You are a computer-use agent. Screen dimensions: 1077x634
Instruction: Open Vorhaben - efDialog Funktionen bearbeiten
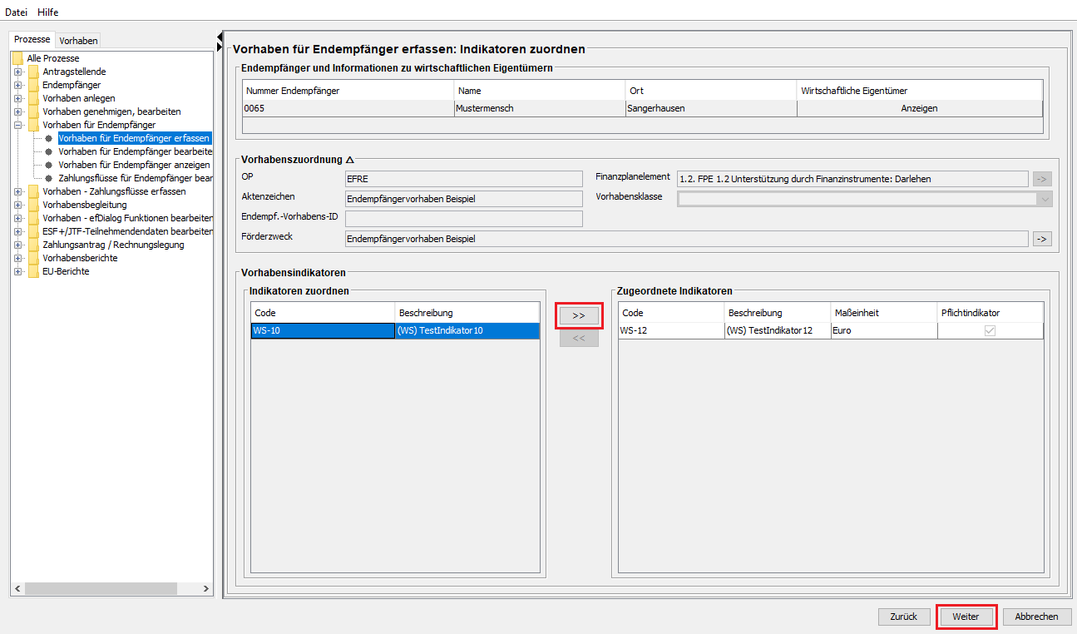click(x=127, y=218)
